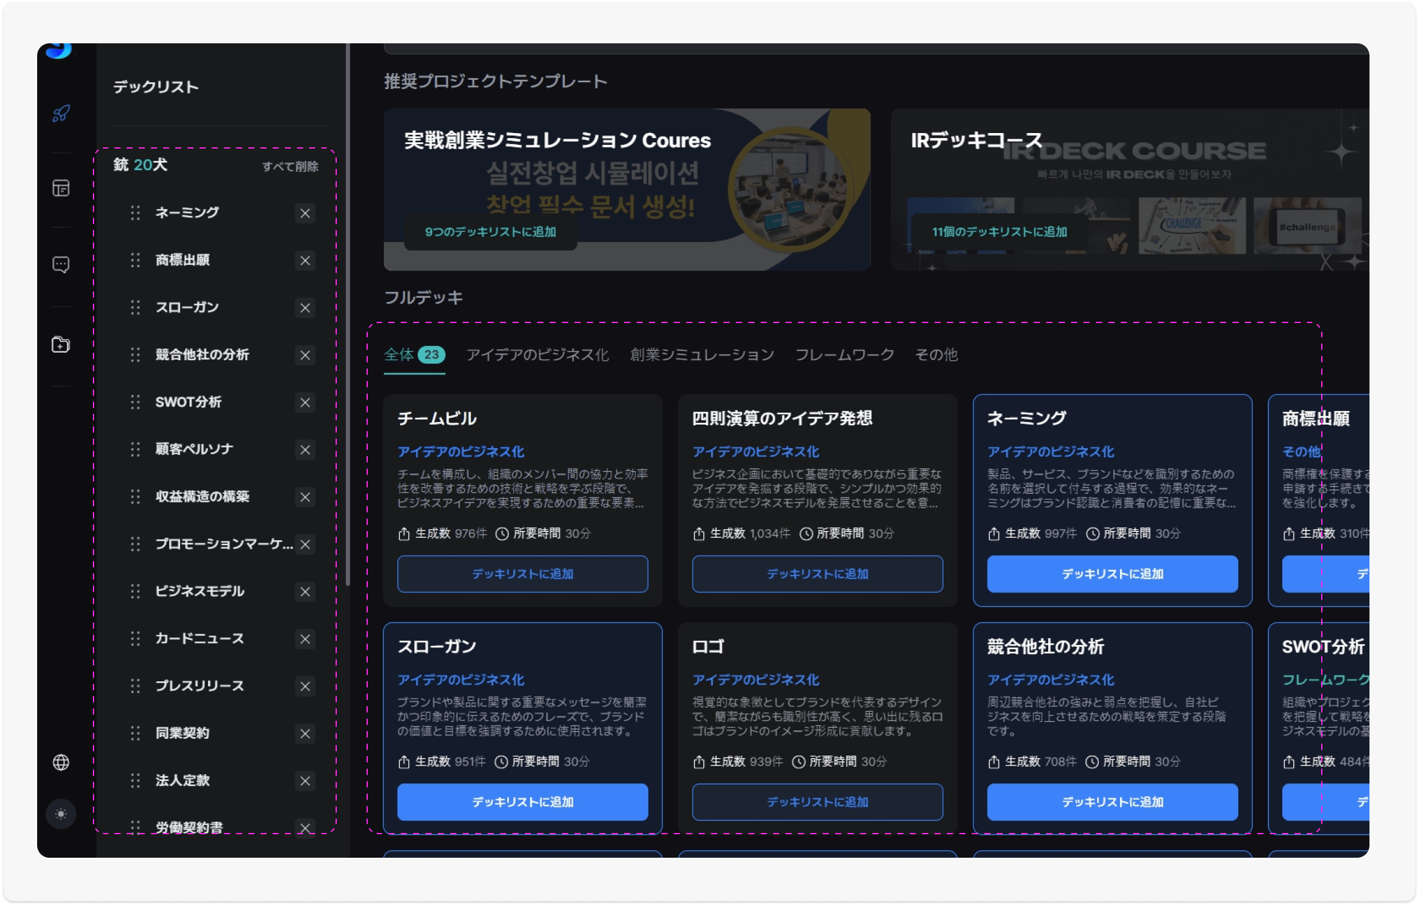
Task: Toggle ネーミング card's デッキリストに追加 button
Action: (1112, 574)
